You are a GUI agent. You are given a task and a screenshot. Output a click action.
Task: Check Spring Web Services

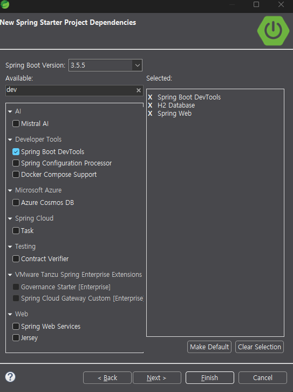tap(16, 326)
